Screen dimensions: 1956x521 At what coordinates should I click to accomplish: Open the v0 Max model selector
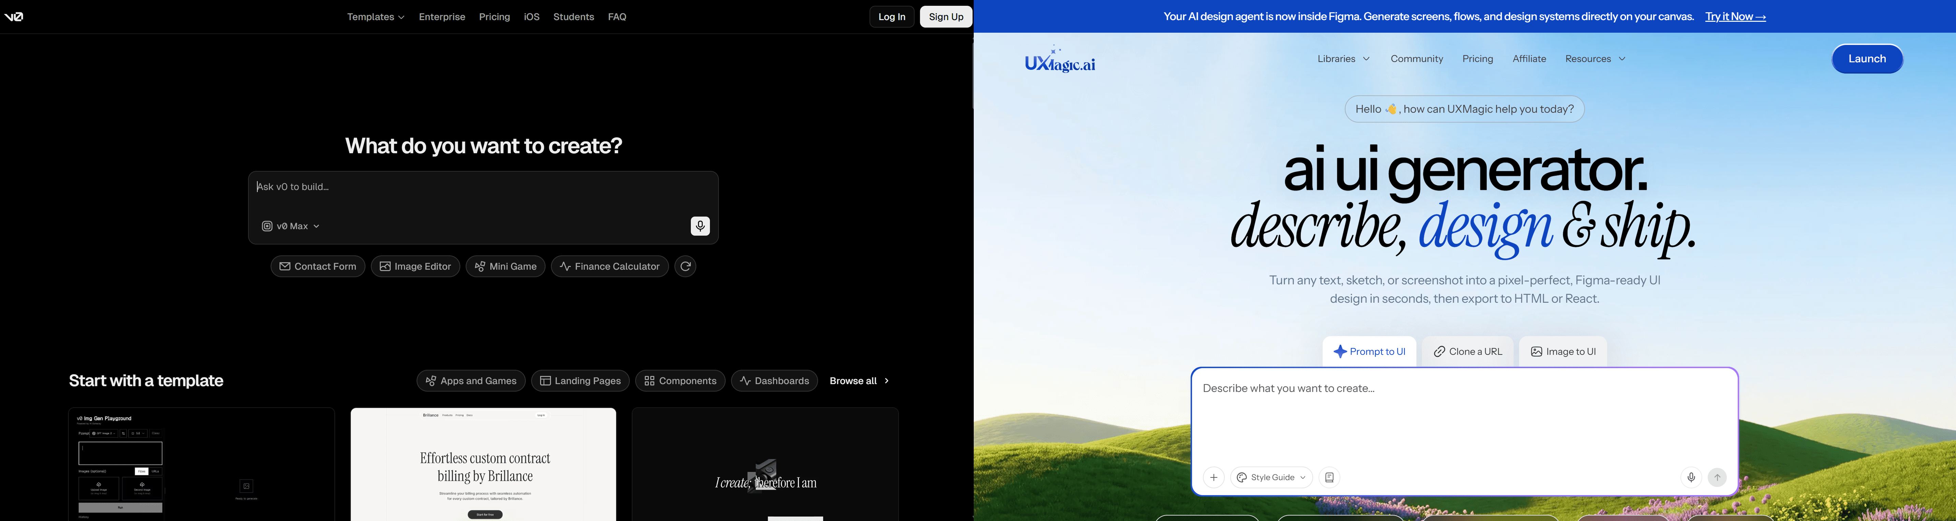coord(291,226)
